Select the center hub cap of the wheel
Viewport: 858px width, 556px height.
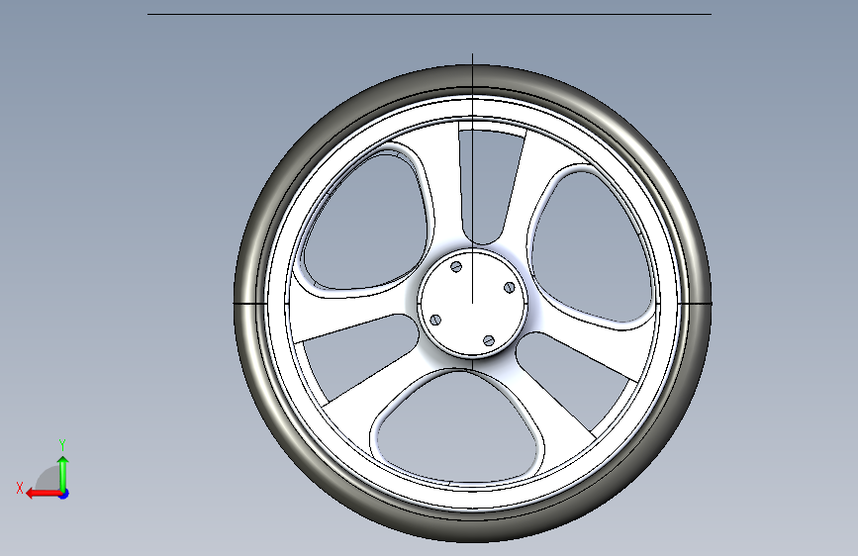point(472,304)
